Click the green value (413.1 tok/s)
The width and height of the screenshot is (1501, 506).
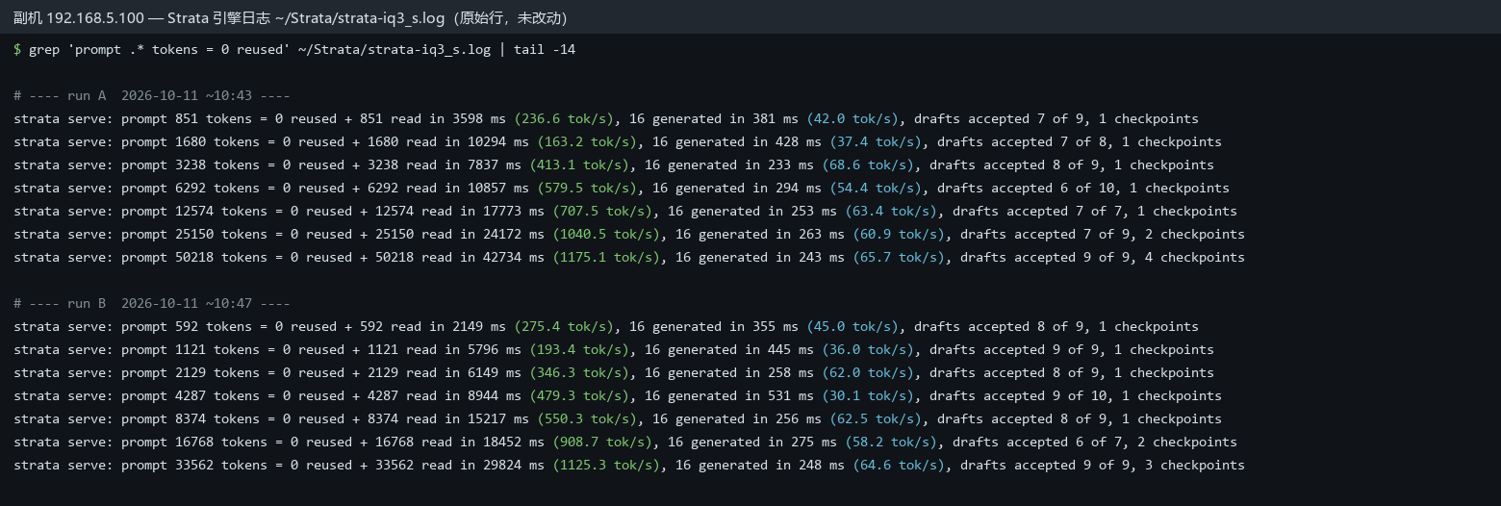point(579,165)
